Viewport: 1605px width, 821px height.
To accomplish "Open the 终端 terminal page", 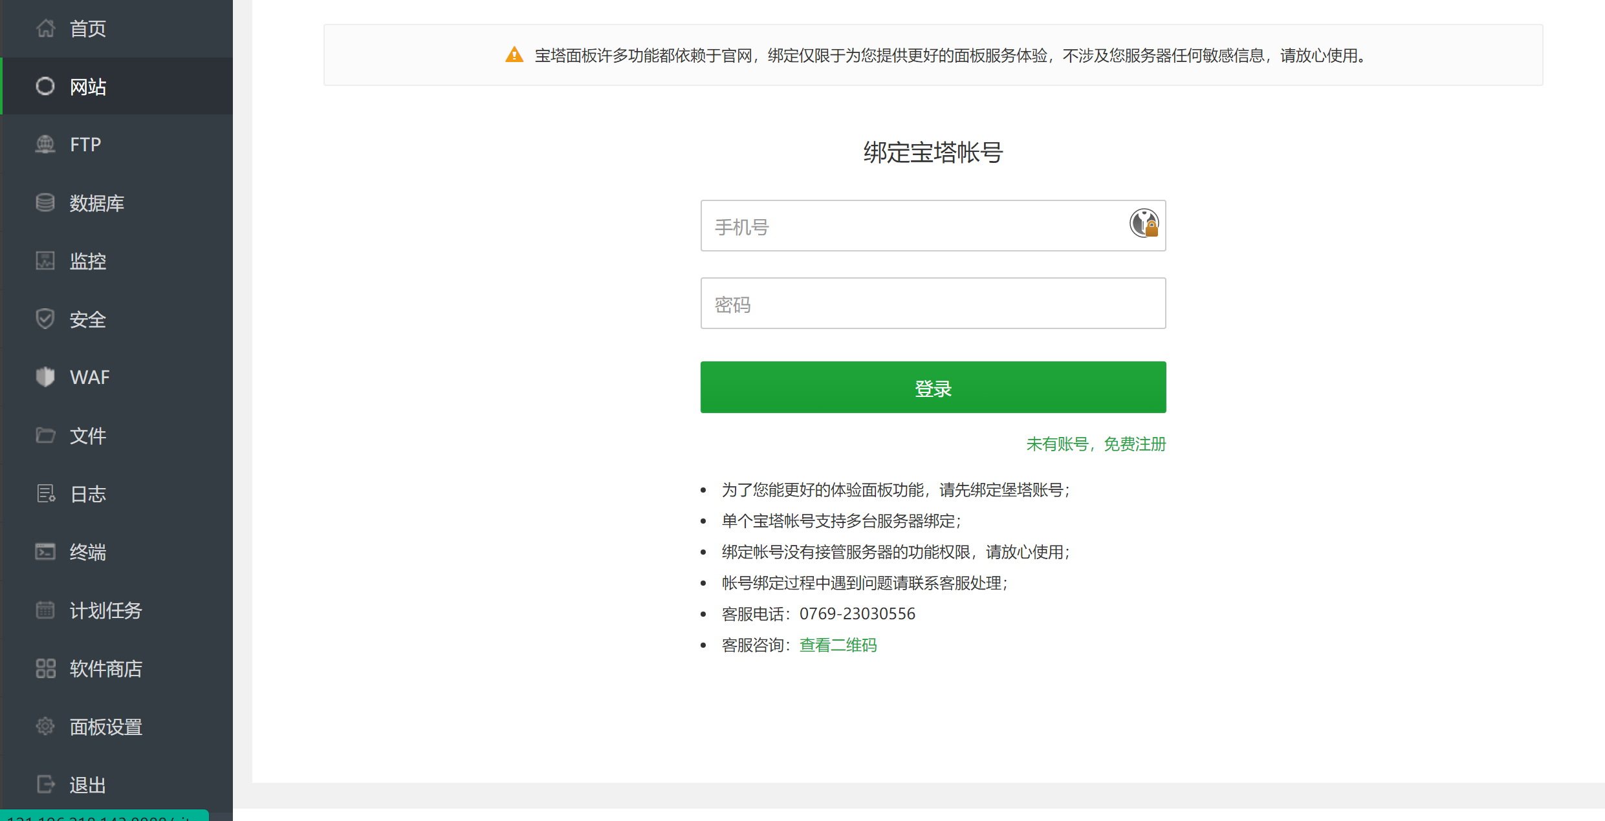I will tap(116, 551).
